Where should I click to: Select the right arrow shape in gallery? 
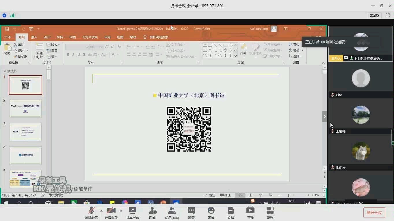point(225,50)
